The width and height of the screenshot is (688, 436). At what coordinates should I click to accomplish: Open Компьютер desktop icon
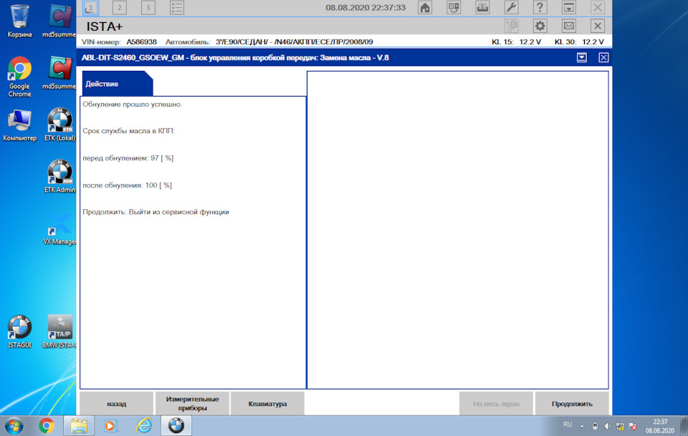point(20,125)
